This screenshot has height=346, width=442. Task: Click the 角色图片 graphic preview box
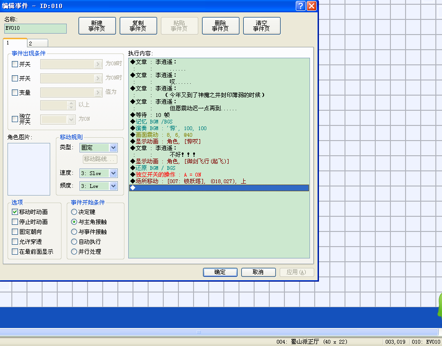click(x=29, y=169)
